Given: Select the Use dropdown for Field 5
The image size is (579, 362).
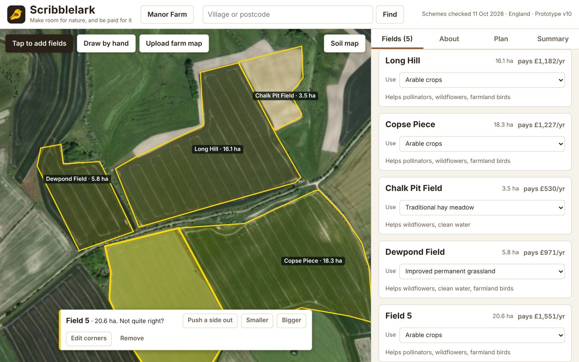Looking at the screenshot, I should 482,335.
